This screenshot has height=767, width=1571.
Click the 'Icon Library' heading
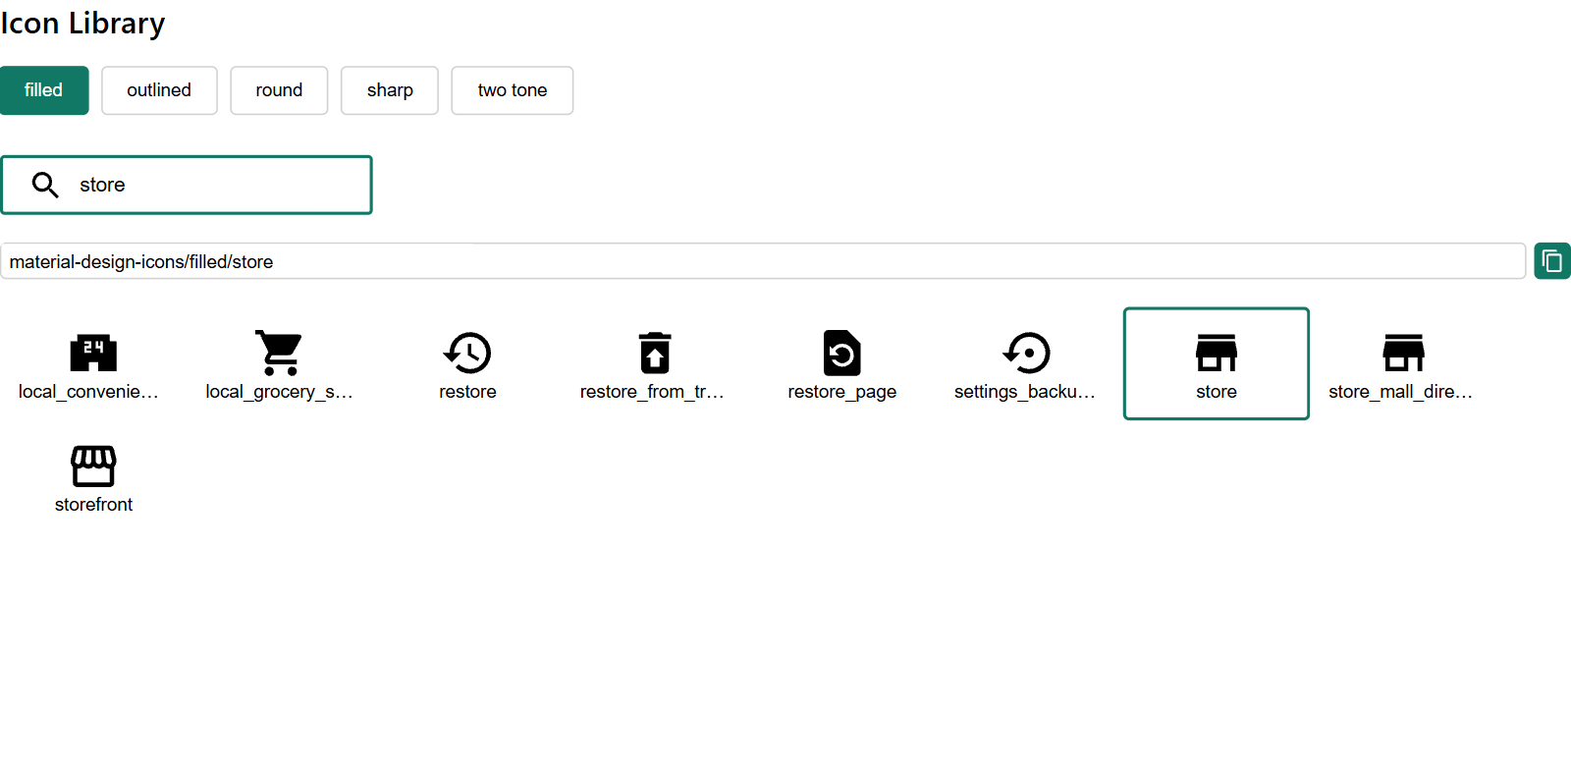(82, 23)
